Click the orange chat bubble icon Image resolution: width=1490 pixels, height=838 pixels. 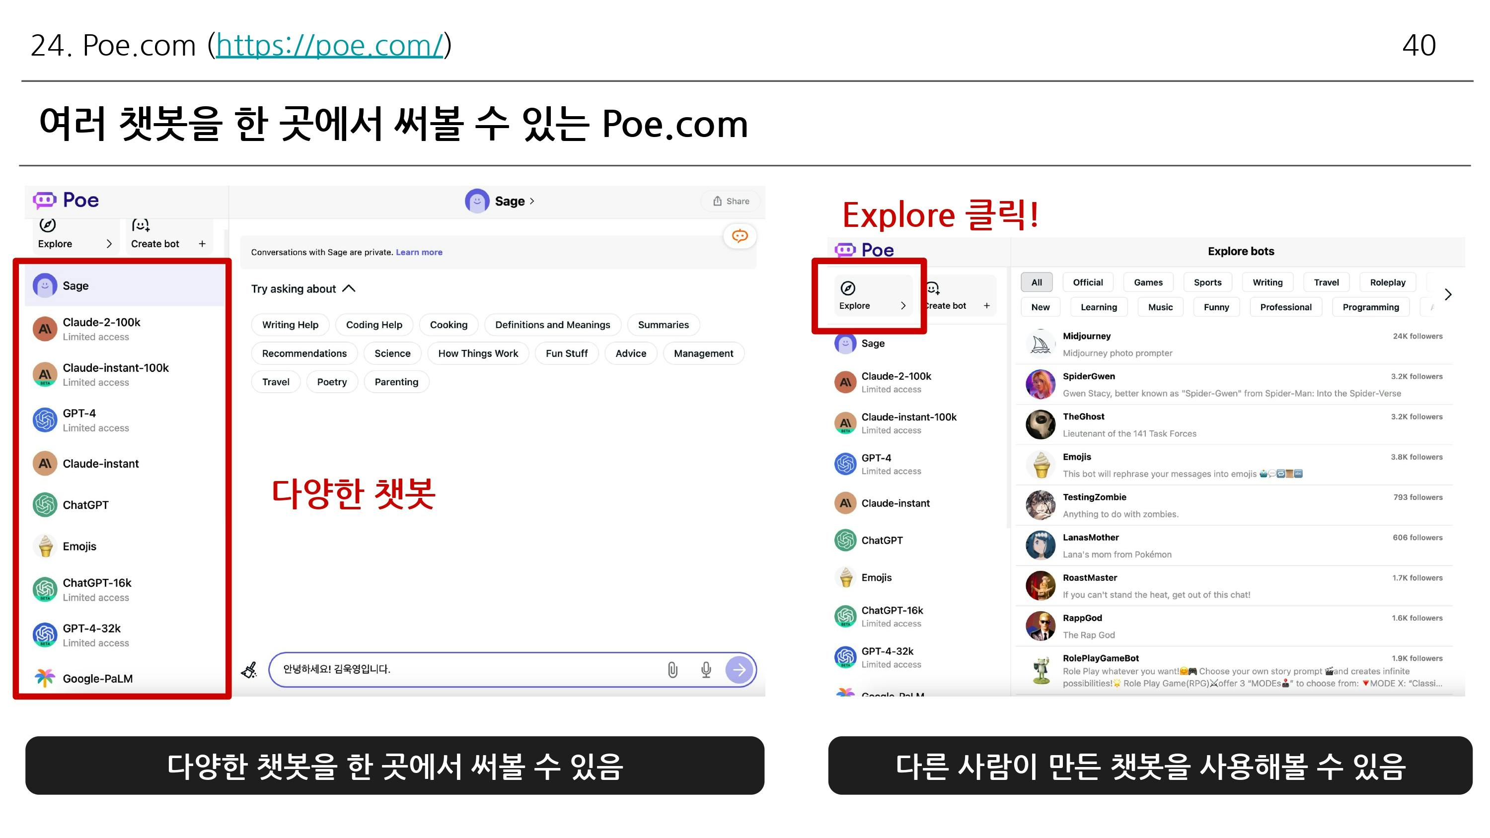pyautogui.click(x=740, y=236)
